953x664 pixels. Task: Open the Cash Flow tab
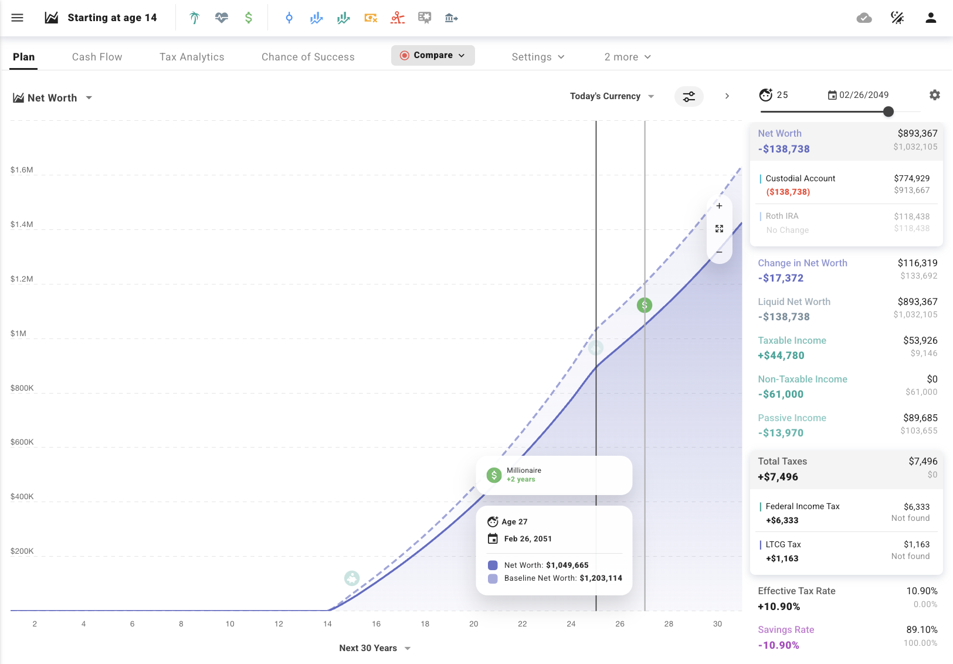click(97, 57)
